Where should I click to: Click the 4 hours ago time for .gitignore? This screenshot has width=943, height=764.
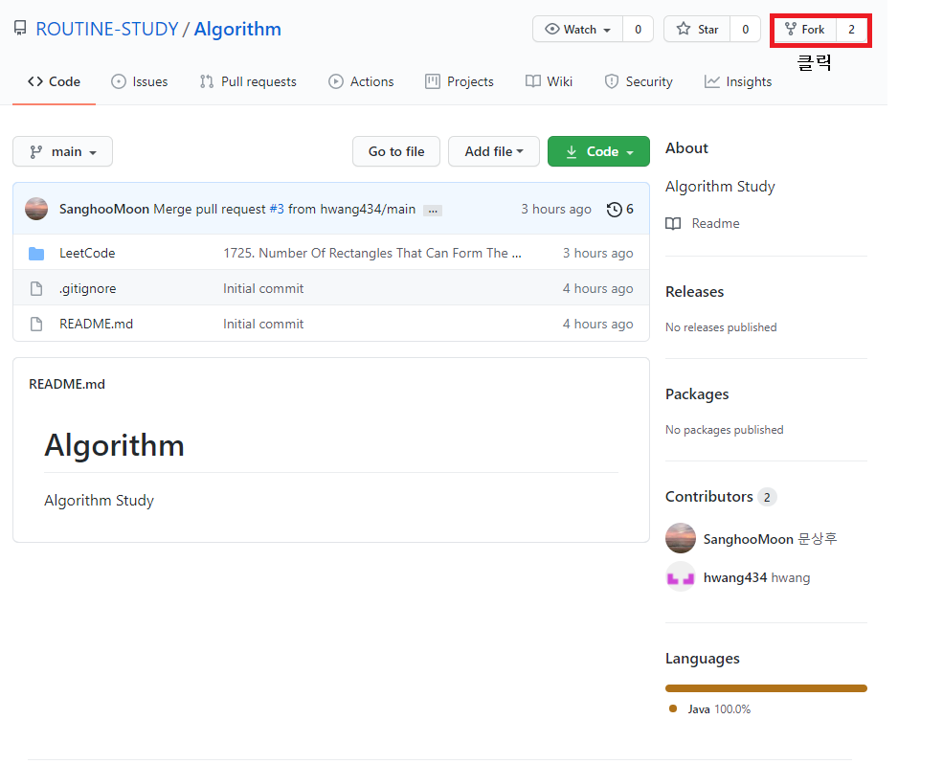pyautogui.click(x=597, y=289)
